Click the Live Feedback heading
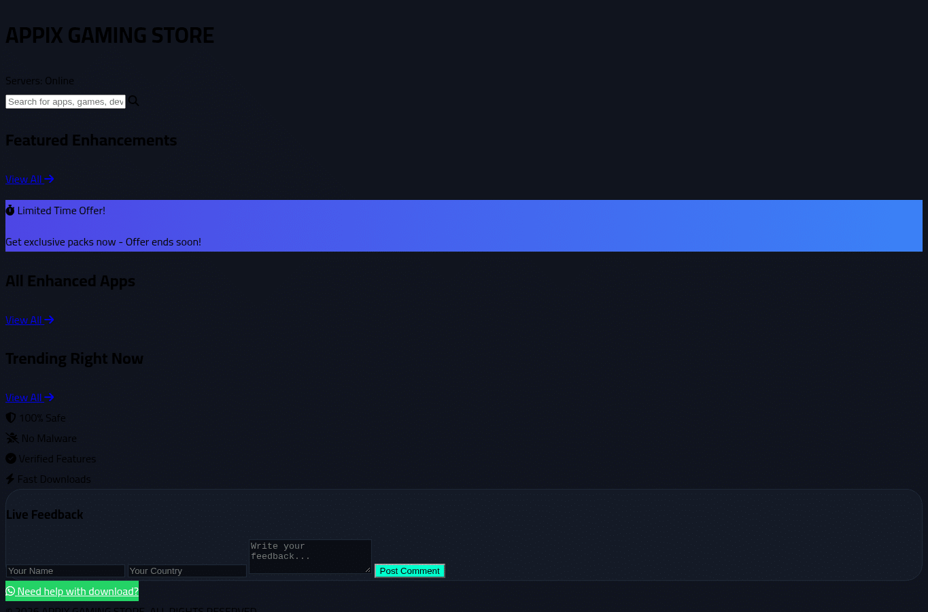928x612 pixels. click(45, 515)
